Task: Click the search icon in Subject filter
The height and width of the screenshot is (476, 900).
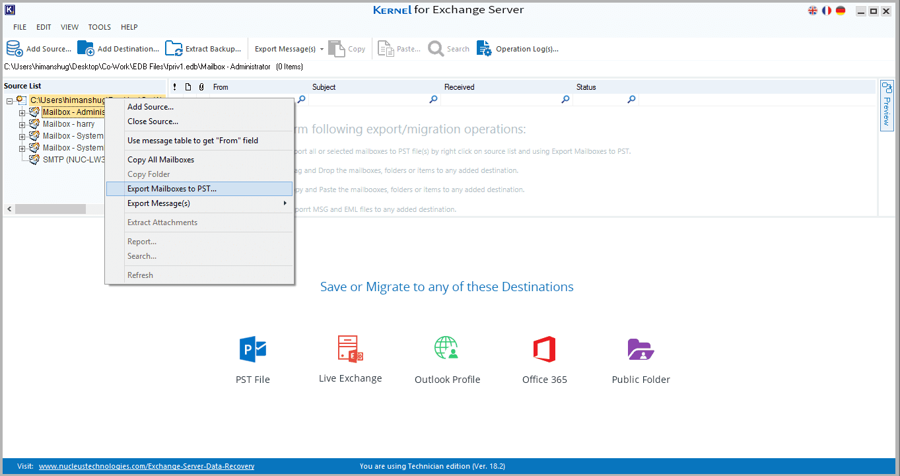Action: (x=433, y=100)
